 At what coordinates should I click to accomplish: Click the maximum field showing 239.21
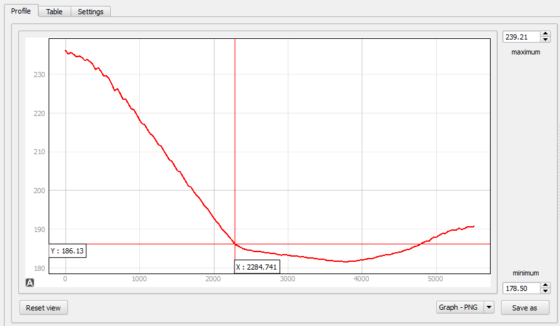point(520,36)
